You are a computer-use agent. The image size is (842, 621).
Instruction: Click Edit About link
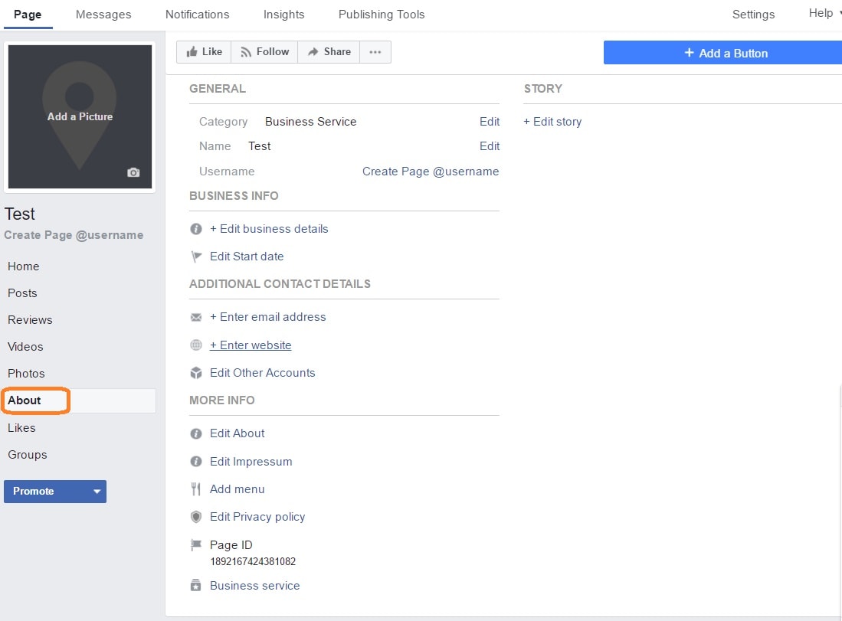point(238,433)
